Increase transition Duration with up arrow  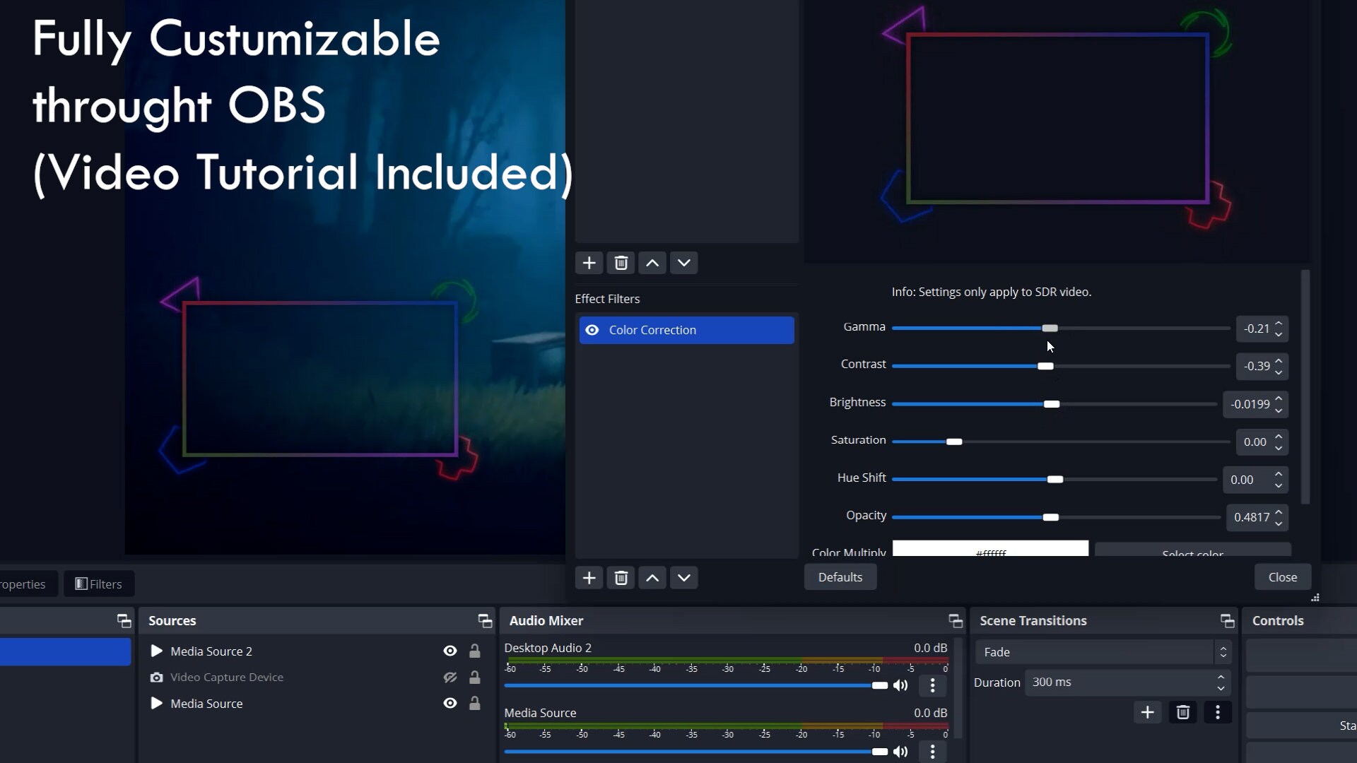[1221, 677]
